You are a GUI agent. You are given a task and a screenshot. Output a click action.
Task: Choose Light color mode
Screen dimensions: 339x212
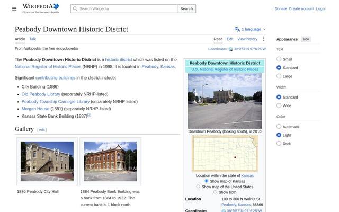279,135
